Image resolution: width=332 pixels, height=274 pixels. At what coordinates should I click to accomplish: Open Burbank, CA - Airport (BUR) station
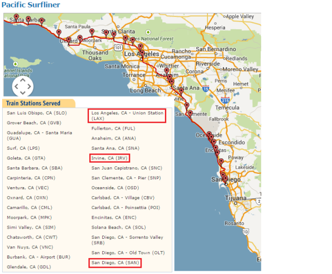click(38, 257)
